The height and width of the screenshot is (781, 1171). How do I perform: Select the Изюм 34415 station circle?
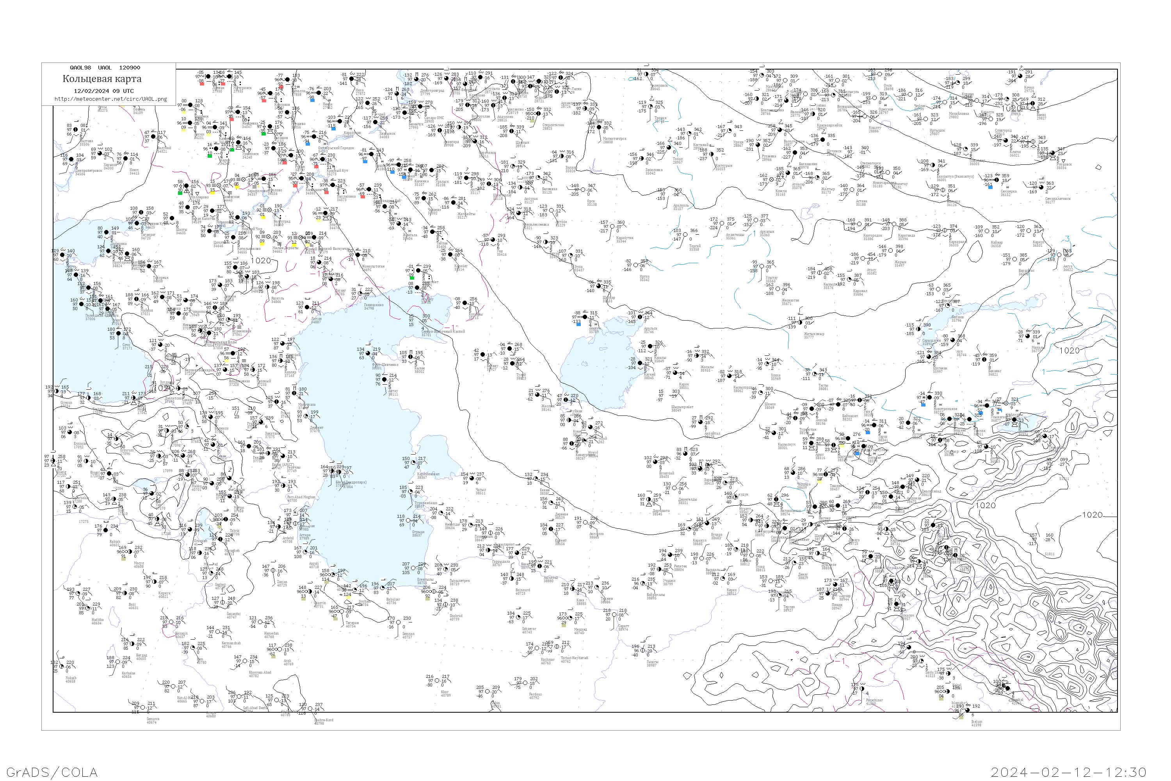coord(125,159)
